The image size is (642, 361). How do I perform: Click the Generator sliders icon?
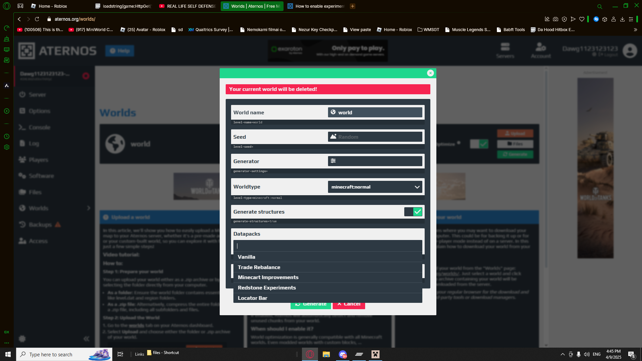333,161
